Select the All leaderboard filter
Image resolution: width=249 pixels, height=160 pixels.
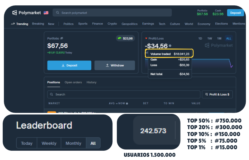pos(93,143)
